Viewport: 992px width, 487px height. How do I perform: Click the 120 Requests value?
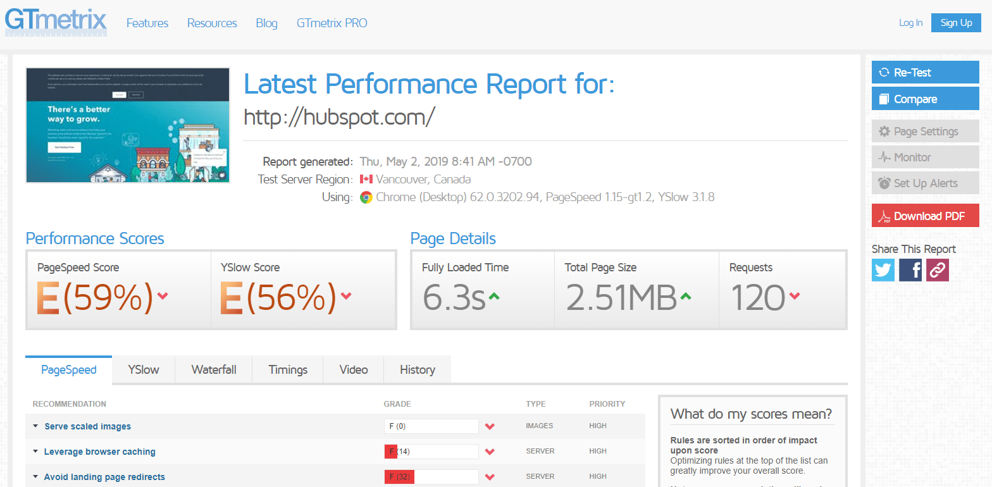coord(757,298)
